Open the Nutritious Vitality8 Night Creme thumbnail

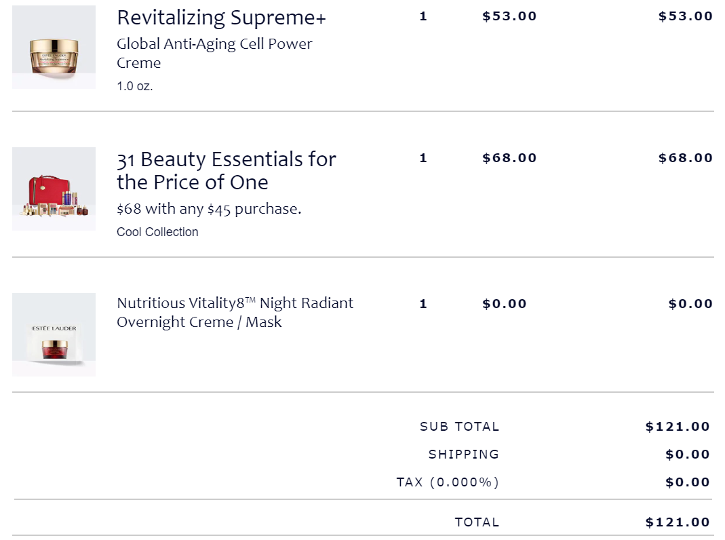pos(54,334)
